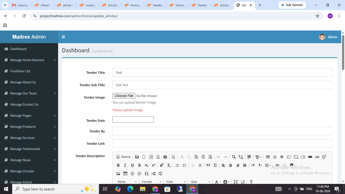Click the Preview icon in editor toolbar

[158, 157]
